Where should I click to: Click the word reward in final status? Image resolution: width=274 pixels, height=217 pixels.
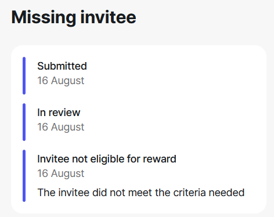pos(160,159)
